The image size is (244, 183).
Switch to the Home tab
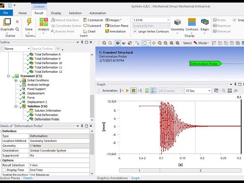[22, 13]
